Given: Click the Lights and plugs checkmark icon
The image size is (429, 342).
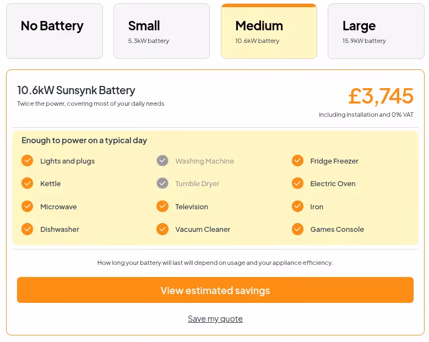Looking at the screenshot, I should pos(27,161).
